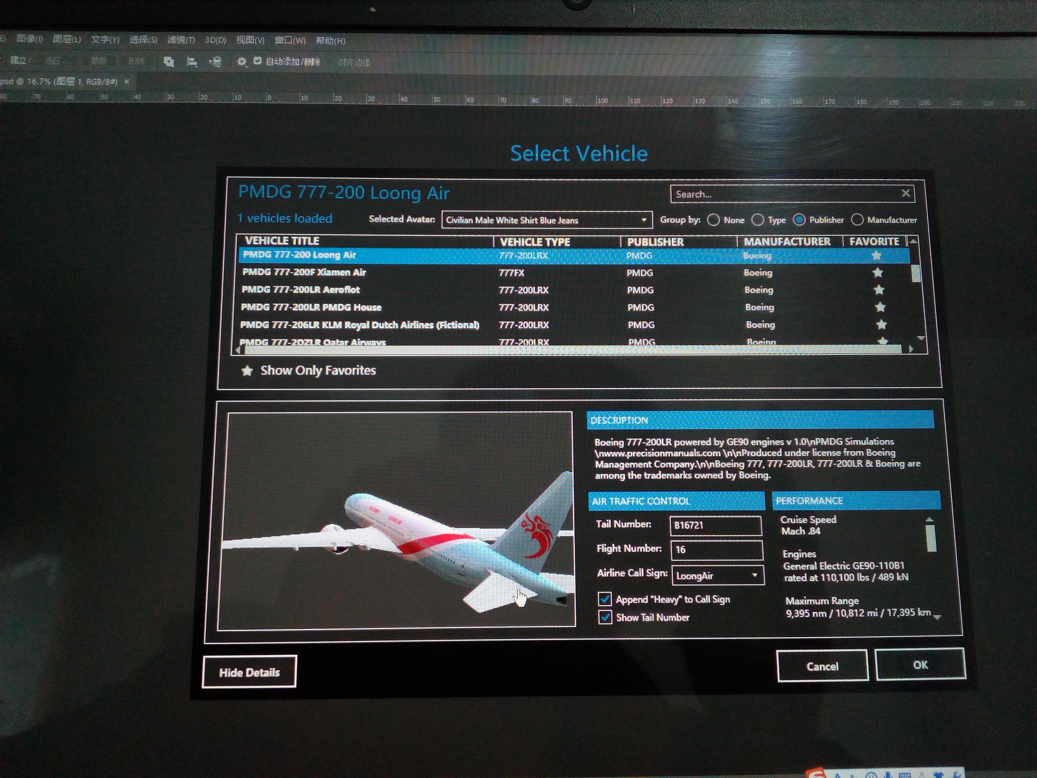Click the Cancel button

[822, 666]
